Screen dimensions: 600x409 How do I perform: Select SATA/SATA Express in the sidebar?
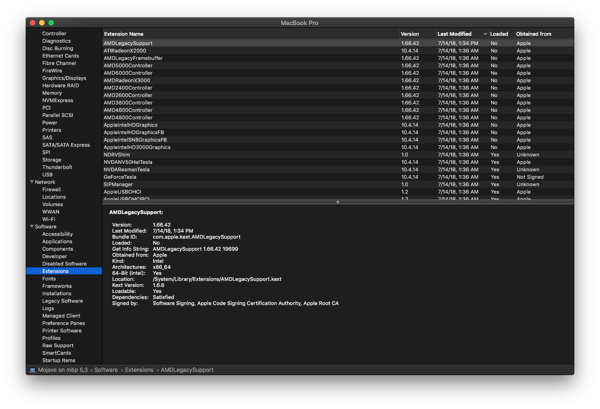(x=66, y=145)
